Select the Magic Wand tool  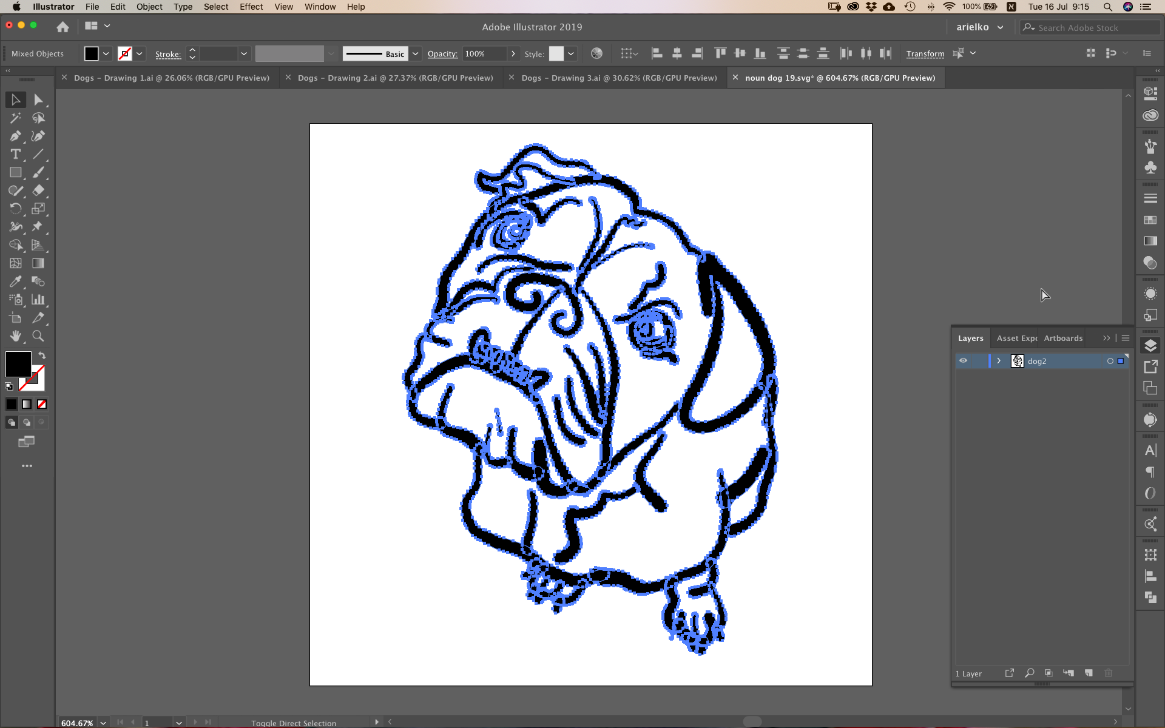(x=16, y=118)
